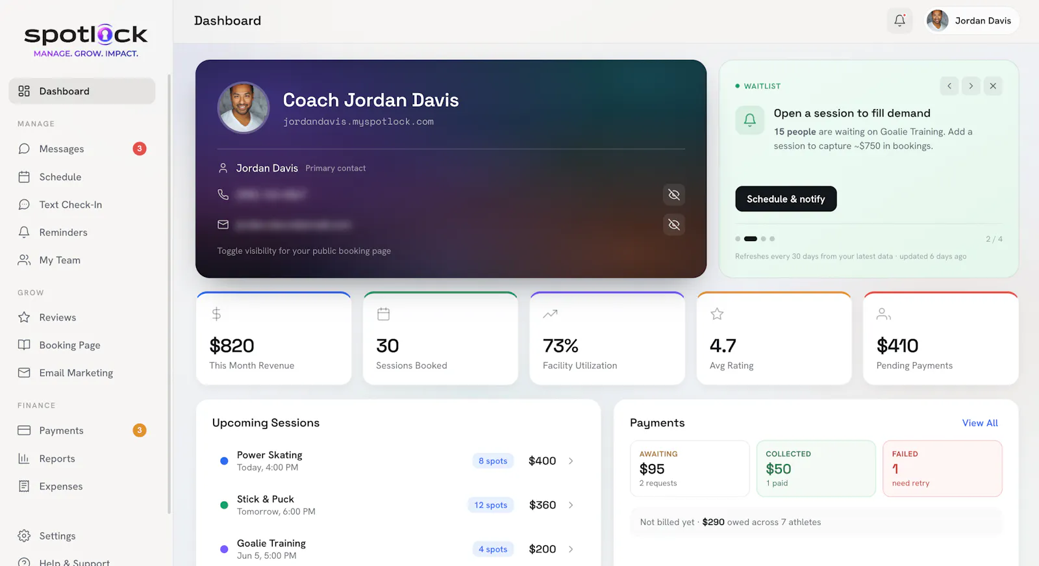
Task: Click the Expenses receipt icon
Action: (x=24, y=486)
